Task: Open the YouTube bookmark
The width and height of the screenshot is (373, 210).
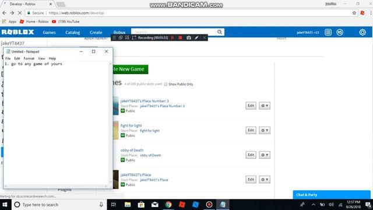Action: coord(66,22)
